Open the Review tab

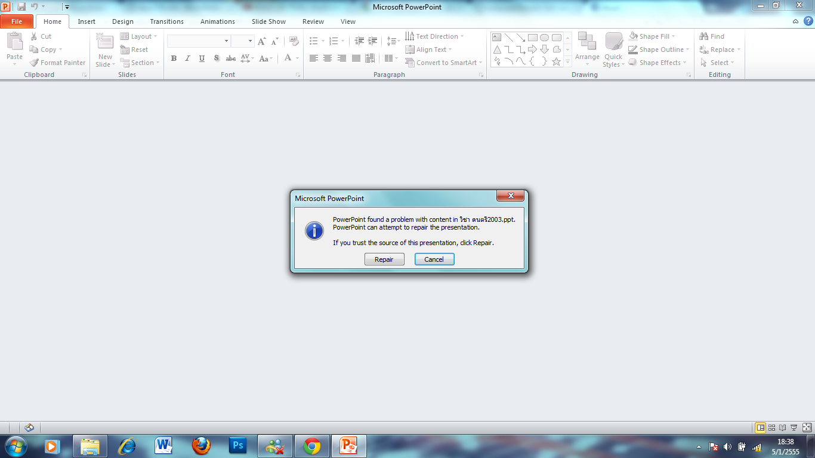tap(313, 21)
